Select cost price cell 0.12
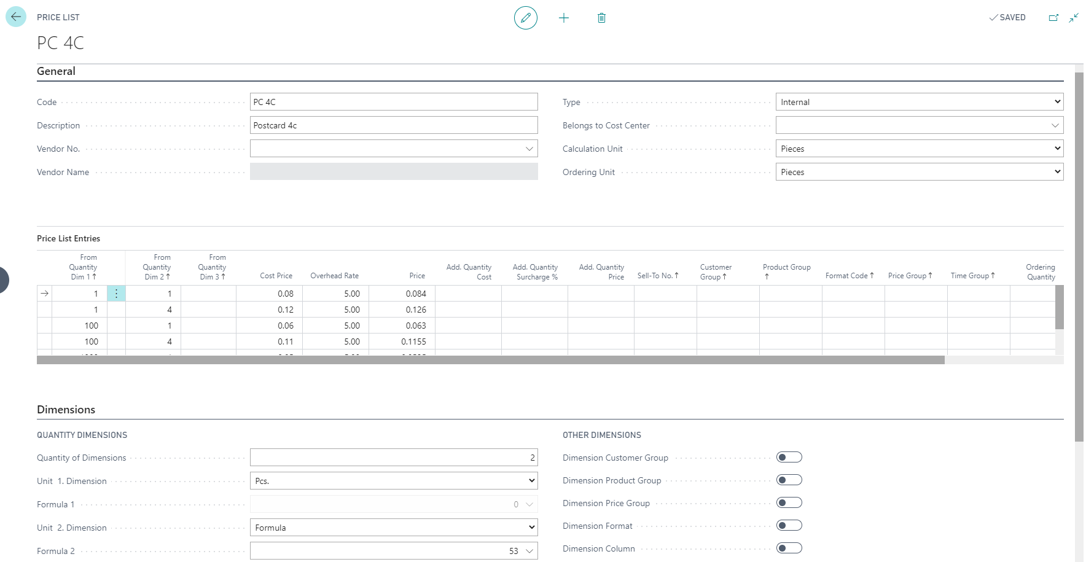 point(269,310)
